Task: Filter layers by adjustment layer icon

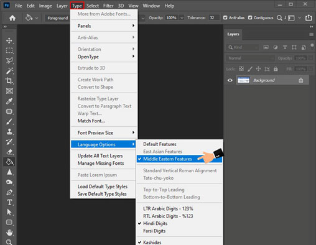Action: pos(276,47)
